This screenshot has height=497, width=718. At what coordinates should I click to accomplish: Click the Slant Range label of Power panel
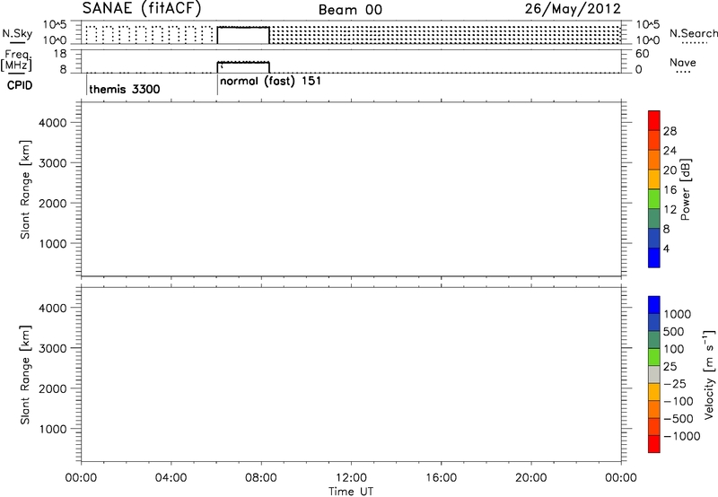25,189
